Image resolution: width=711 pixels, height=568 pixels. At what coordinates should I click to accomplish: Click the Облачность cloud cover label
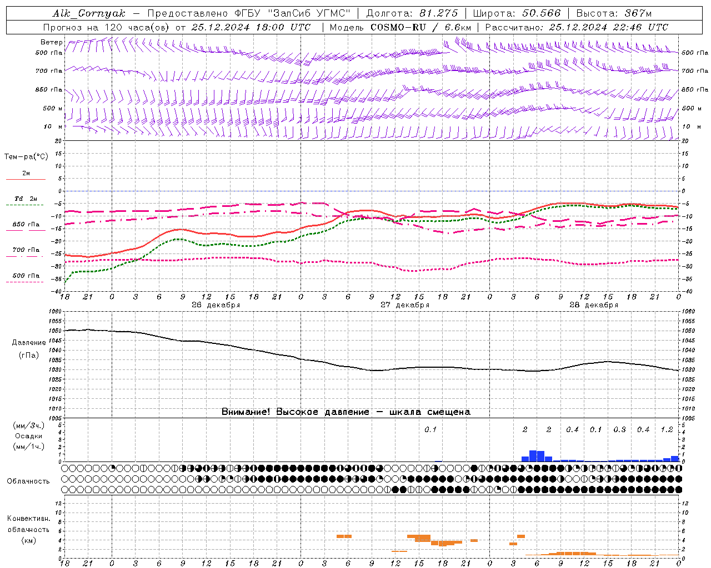click(x=28, y=481)
